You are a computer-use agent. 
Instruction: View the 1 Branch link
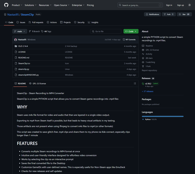pos(34,31)
